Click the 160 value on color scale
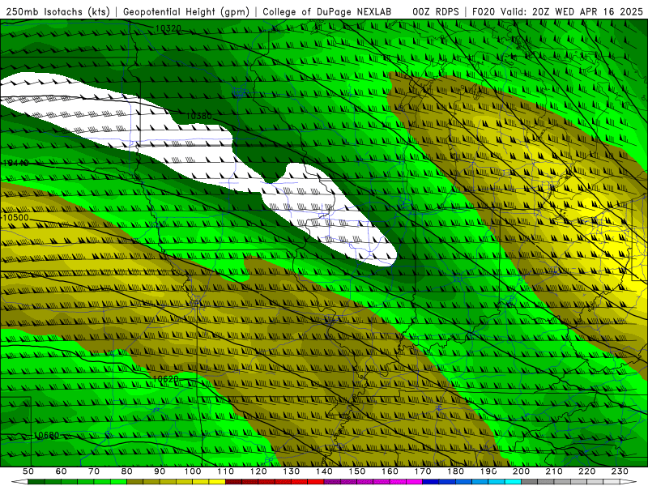The width and height of the screenshot is (648, 486). point(390,471)
